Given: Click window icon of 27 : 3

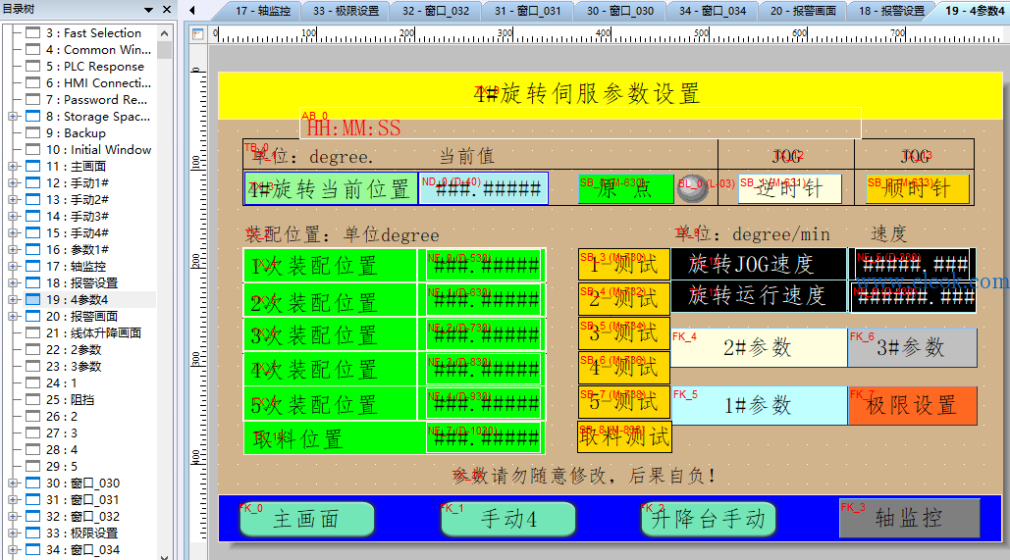Looking at the screenshot, I should 32,433.
